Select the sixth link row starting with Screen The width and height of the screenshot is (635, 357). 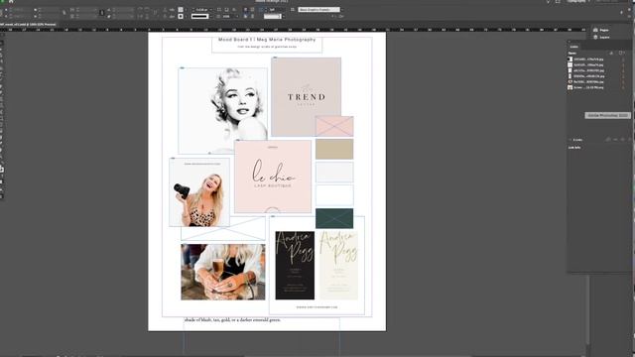point(596,87)
